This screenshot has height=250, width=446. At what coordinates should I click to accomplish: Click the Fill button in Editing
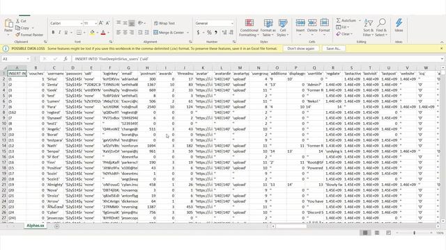[342, 27]
